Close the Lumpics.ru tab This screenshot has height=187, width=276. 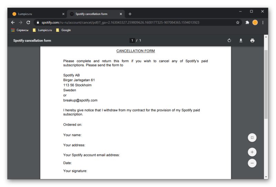(63, 14)
